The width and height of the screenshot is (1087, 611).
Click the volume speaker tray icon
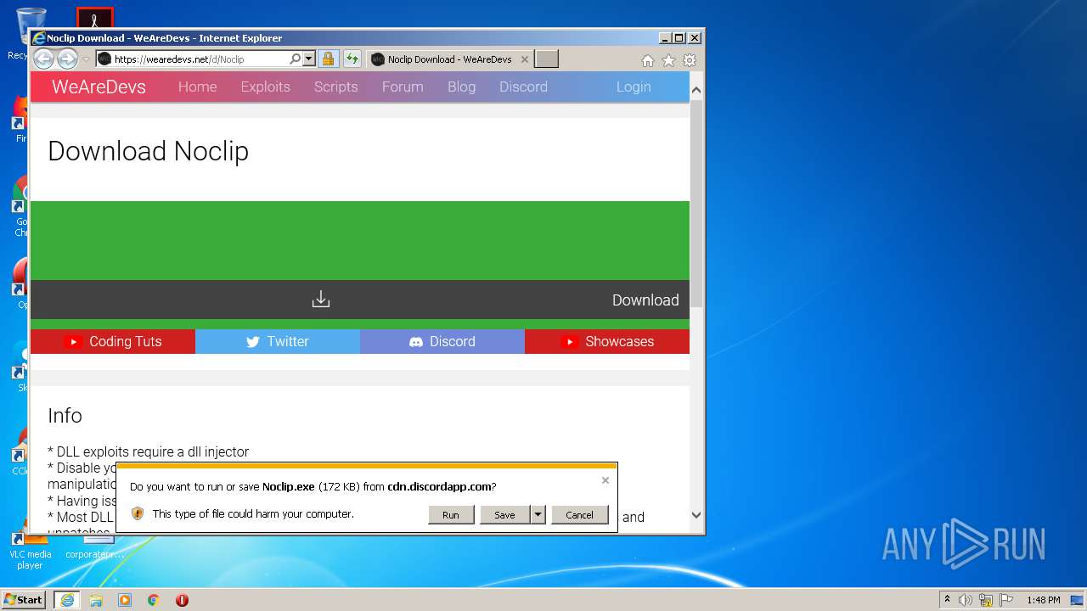966,600
